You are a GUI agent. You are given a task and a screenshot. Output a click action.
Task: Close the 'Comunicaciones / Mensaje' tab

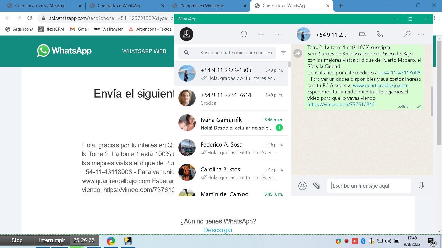80,6
